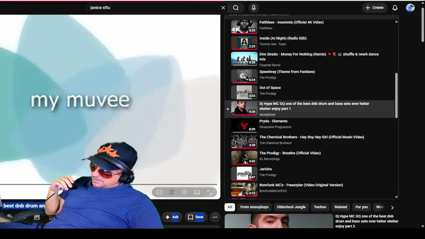
Task: Open the account avatar menu
Action: click(410, 8)
